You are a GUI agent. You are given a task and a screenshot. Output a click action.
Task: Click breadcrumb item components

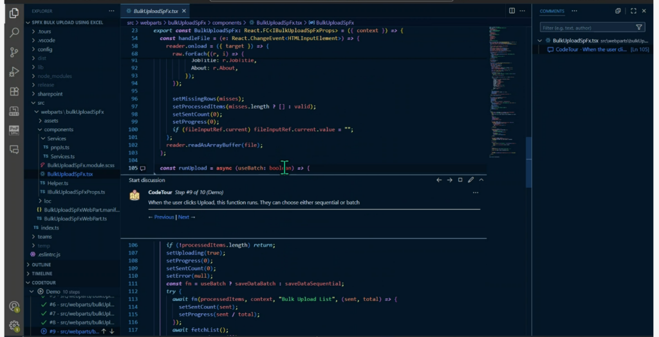227,23
